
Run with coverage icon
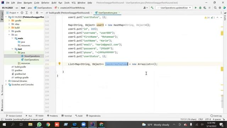205,8
